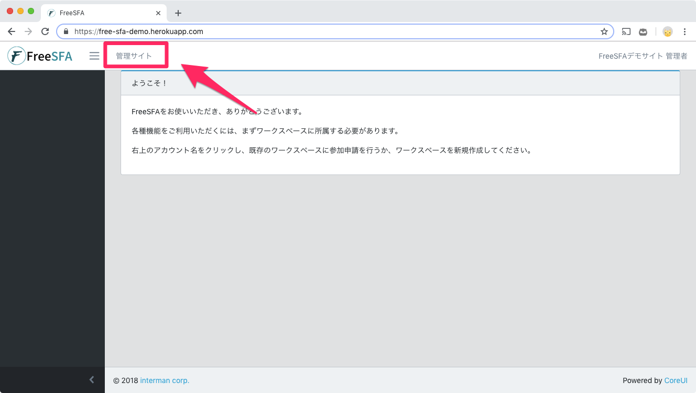
Task: Follow the CoreUI link in footer
Action: pyautogui.click(x=676, y=380)
